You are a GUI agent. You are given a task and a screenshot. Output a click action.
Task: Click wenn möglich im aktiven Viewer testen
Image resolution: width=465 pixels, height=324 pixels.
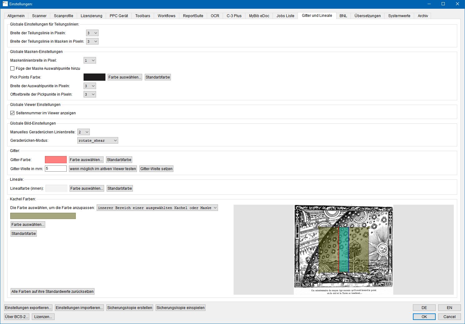click(103, 169)
